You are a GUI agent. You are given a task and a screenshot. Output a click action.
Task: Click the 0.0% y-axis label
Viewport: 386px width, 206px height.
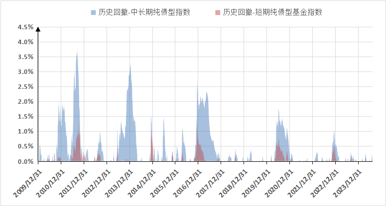point(25,162)
